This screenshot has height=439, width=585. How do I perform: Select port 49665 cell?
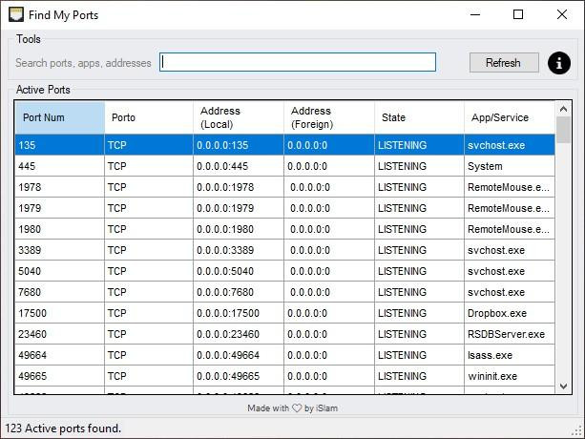[60, 376]
